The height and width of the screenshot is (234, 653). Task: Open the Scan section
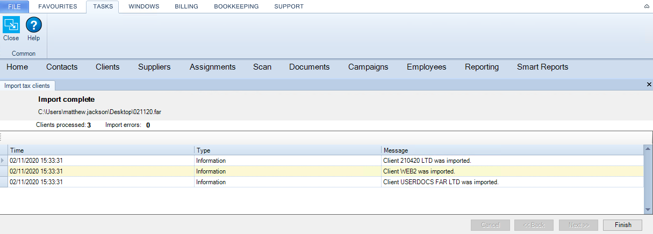[262, 67]
